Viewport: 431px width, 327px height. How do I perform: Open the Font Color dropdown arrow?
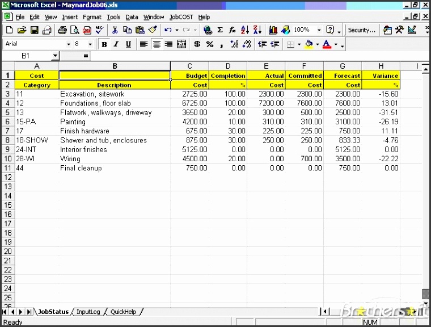tap(336, 44)
